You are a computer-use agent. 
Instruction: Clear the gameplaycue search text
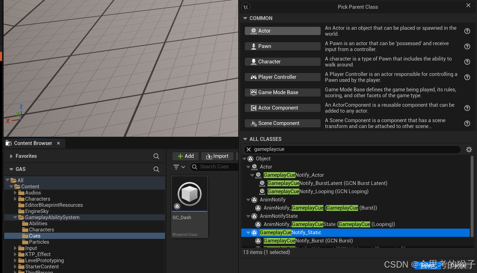pyautogui.click(x=249, y=149)
